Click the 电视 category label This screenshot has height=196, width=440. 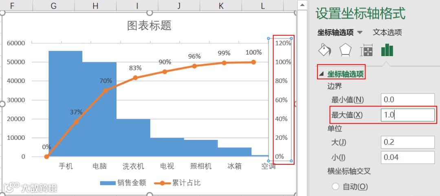pos(167,166)
